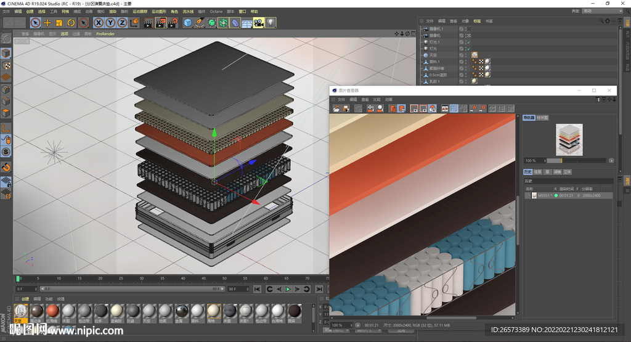Click the Undo arrow in top toolbar
The width and height of the screenshot is (631, 342).
tap(9, 23)
